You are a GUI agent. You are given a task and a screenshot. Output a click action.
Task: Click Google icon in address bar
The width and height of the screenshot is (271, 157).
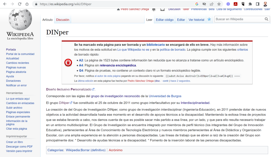coord(197,4)
